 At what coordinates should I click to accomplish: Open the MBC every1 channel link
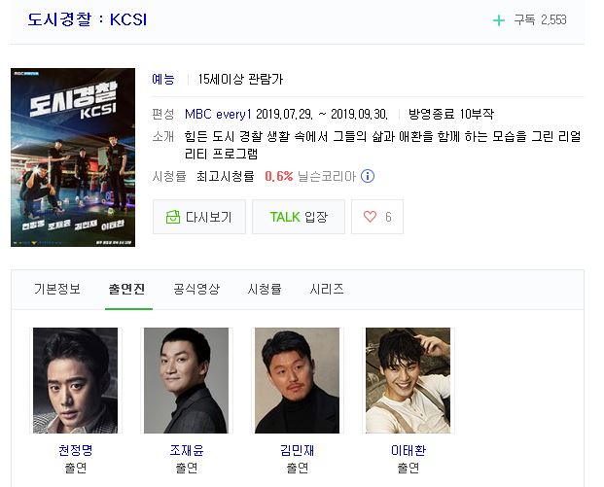click(218, 115)
